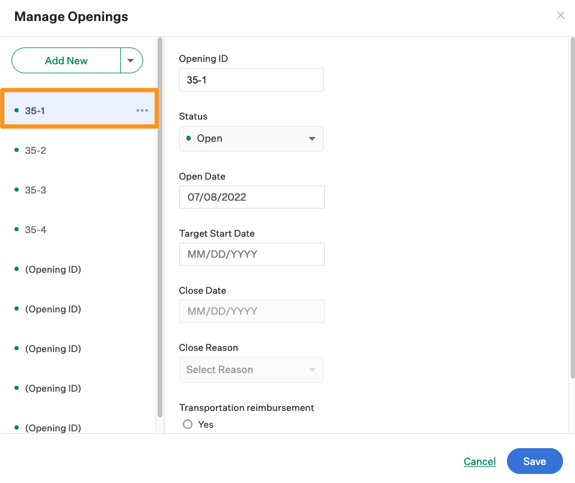The image size is (575, 483).
Task: Close the Manage Openings dialog
Action: pyautogui.click(x=561, y=15)
